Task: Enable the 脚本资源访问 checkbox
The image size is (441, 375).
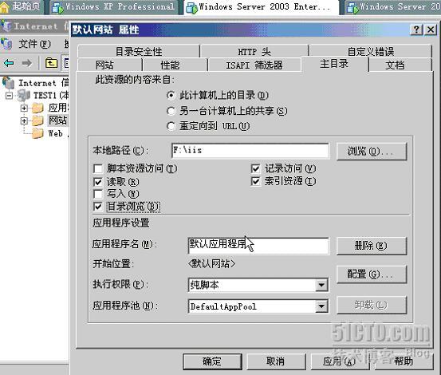Action: (98, 169)
